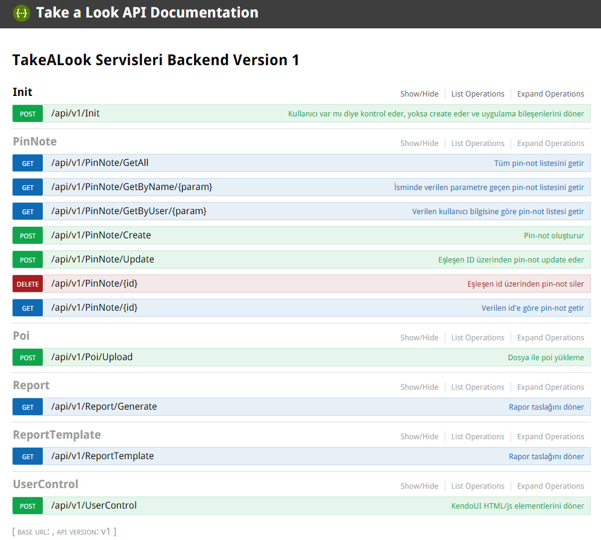Image resolution: width=601 pixels, height=540 pixels.
Task: Click List Operations for ReportTemplate
Action: pos(477,437)
